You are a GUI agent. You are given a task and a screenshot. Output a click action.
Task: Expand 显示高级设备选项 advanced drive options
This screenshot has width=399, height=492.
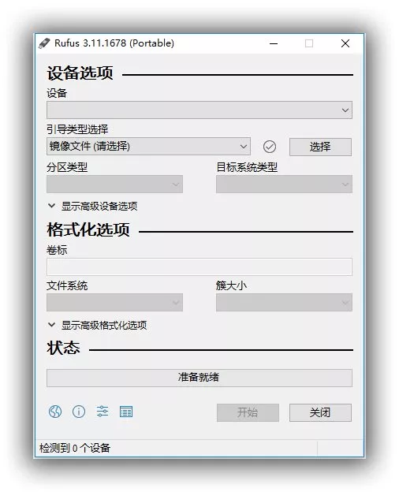click(x=92, y=206)
